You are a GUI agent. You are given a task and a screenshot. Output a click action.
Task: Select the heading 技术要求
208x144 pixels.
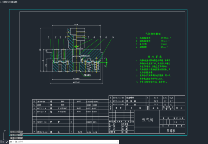pos(155,57)
